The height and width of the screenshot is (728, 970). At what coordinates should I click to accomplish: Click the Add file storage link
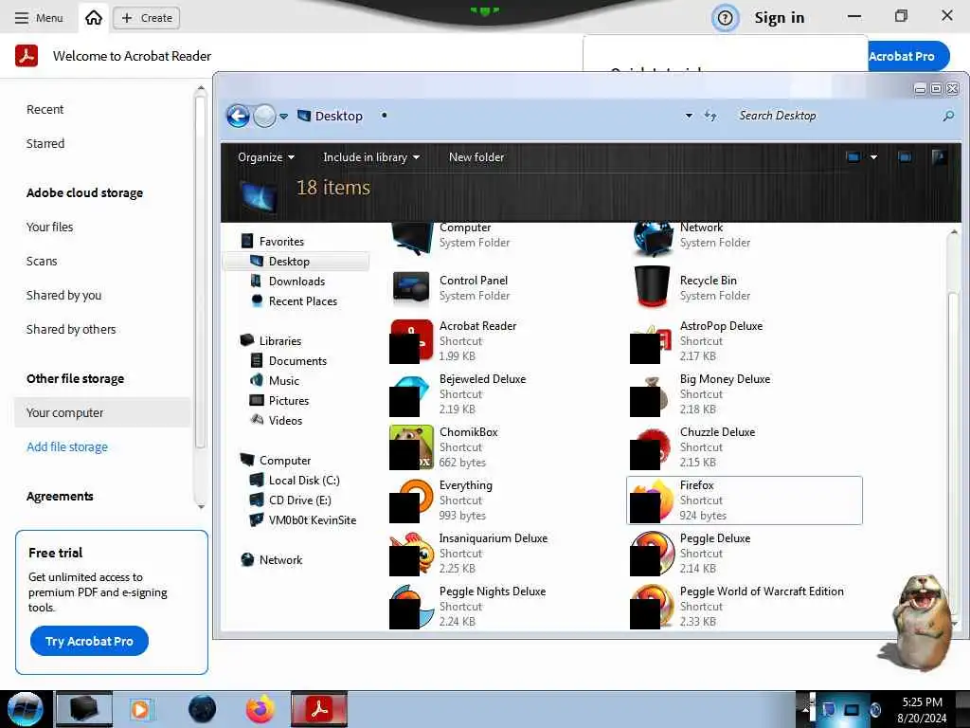[67, 447]
